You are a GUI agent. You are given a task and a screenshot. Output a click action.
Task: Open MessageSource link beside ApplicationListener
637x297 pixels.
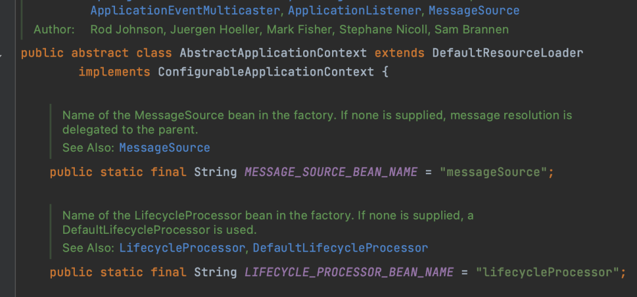click(x=474, y=11)
